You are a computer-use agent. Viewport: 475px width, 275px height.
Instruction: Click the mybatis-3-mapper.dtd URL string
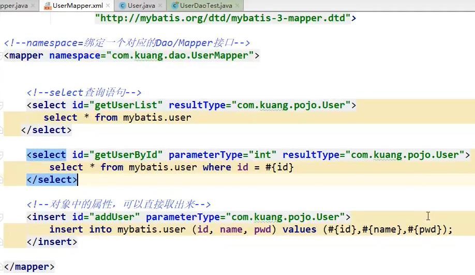click(x=222, y=18)
